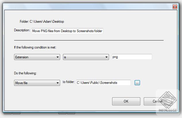The height and width of the screenshot is (118, 182).
Task: Open the Extension condition dropdown
Action: tap(37, 57)
